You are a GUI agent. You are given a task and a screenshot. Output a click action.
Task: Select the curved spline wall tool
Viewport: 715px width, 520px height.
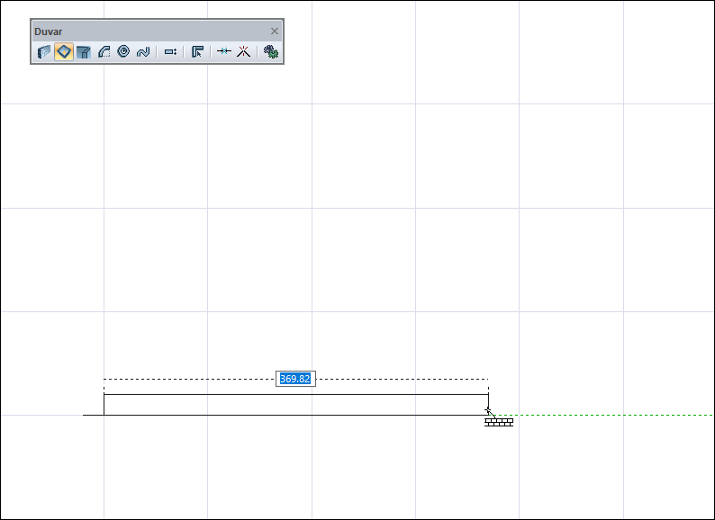tap(142, 52)
